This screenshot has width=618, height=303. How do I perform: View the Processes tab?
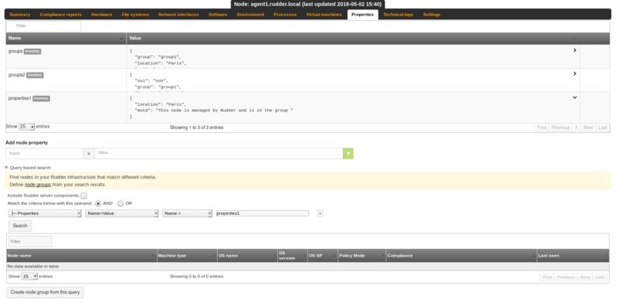click(285, 15)
